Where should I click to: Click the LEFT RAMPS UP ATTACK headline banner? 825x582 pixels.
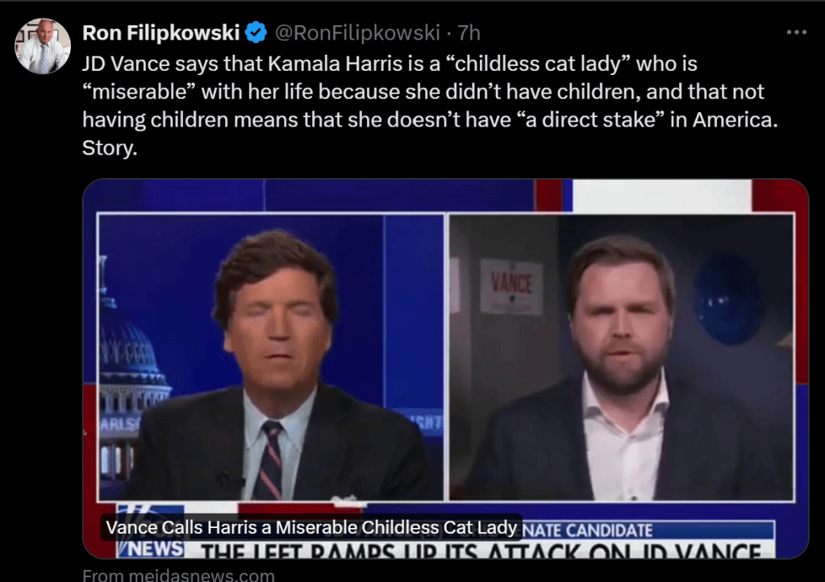(481, 550)
